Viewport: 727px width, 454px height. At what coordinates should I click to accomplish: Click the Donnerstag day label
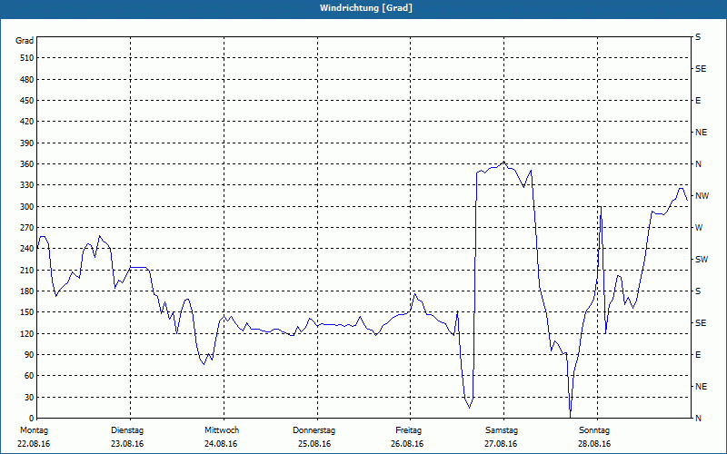tap(314, 430)
